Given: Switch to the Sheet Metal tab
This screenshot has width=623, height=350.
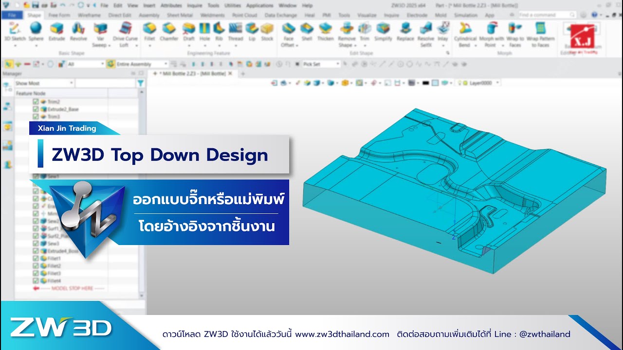Looking at the screenshot, I should (180, 15).
